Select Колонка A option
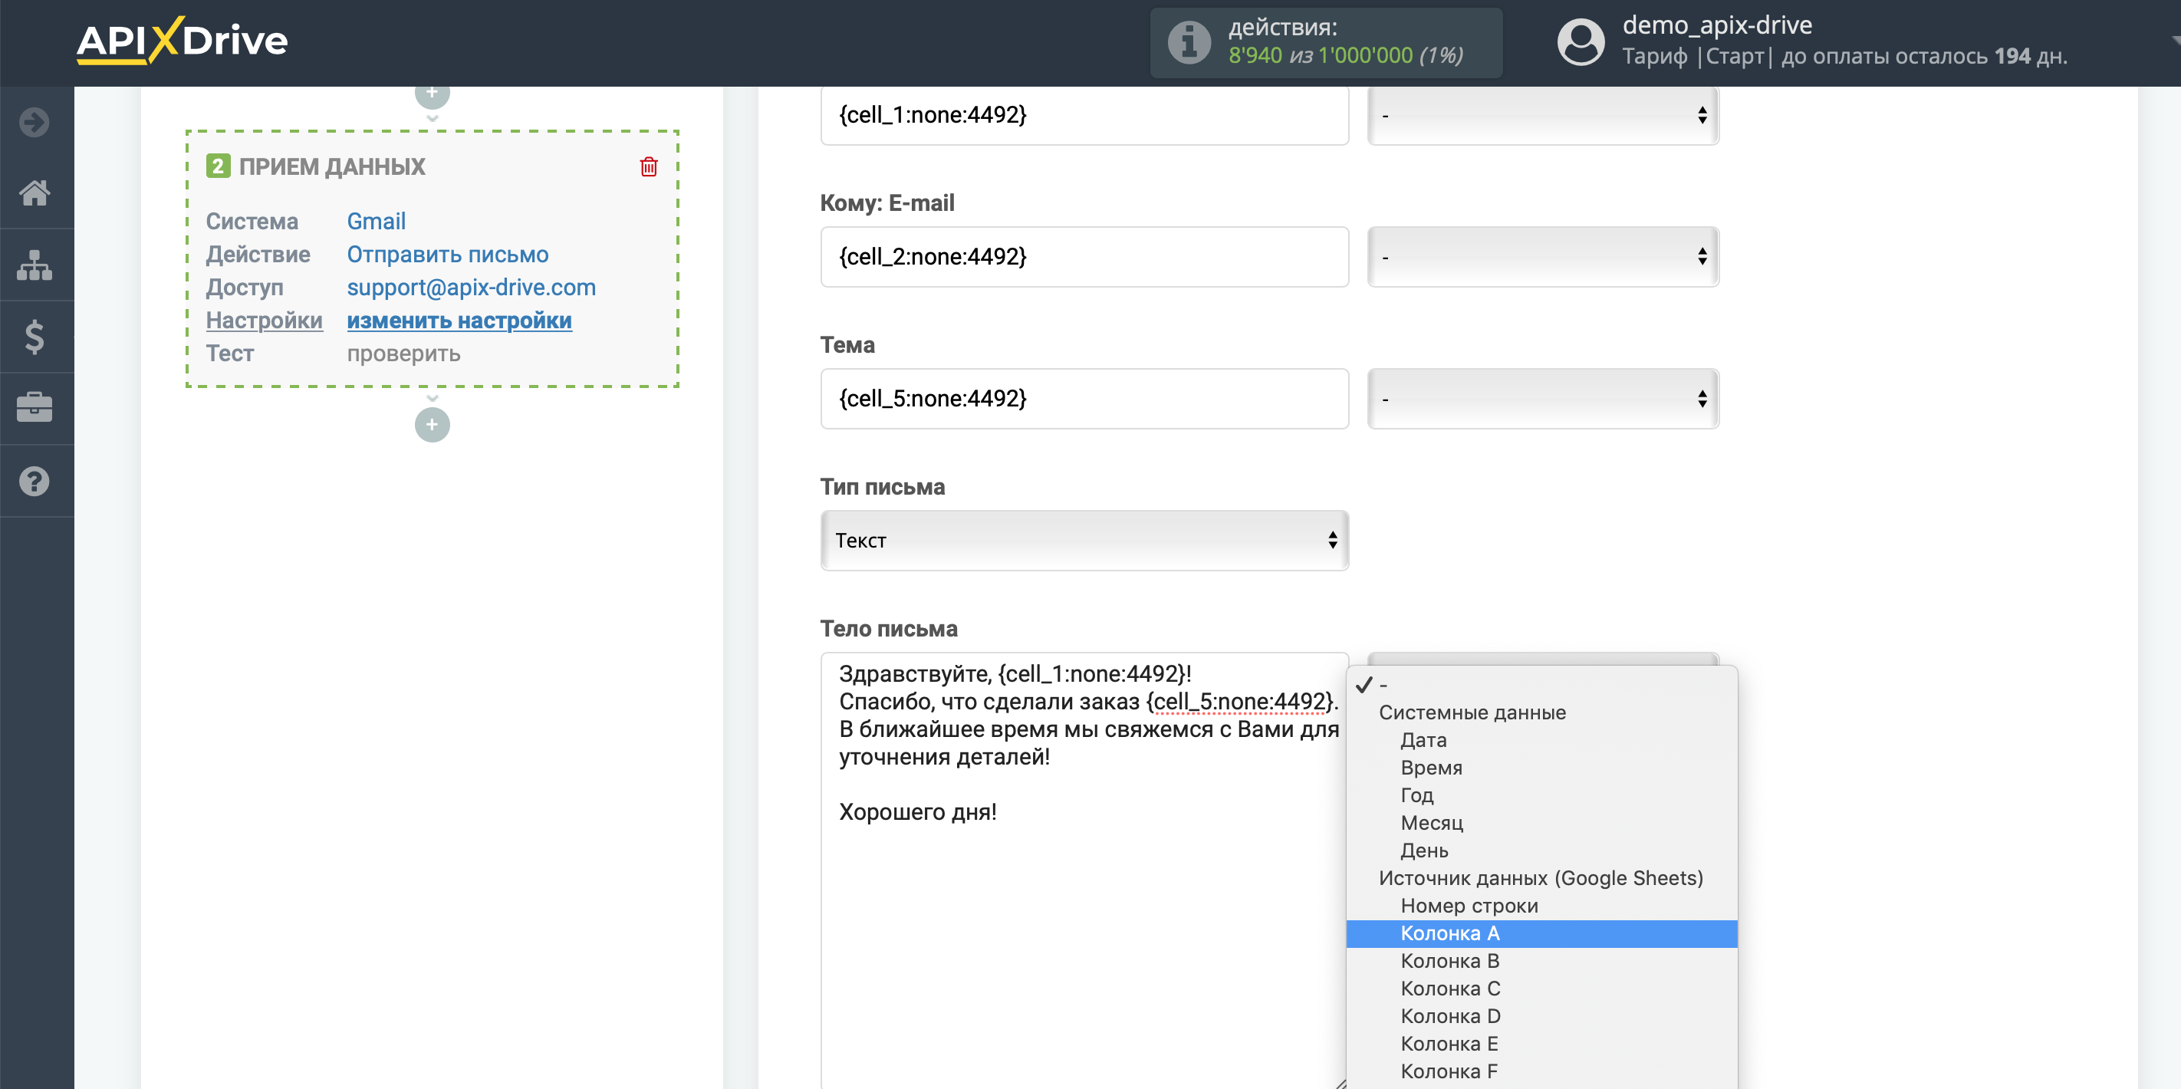 point(1541,933)
